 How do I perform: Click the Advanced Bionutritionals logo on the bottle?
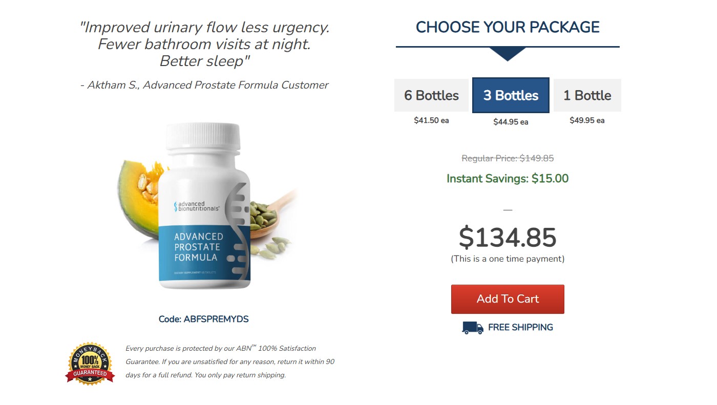[197, 206]
